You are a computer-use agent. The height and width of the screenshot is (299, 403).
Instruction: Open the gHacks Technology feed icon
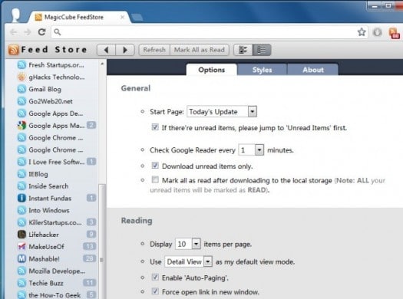point(21,77)
